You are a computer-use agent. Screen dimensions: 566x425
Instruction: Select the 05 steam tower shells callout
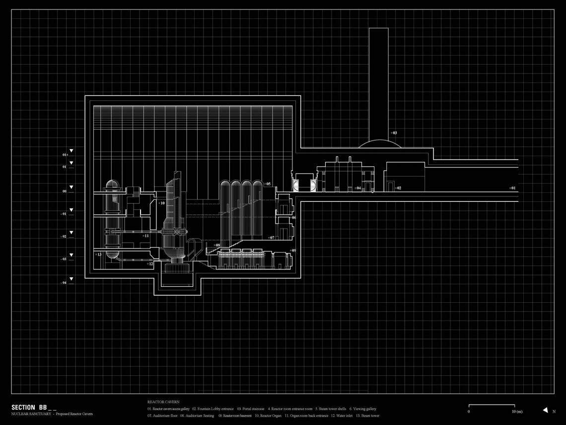click(x=268, y=184)
